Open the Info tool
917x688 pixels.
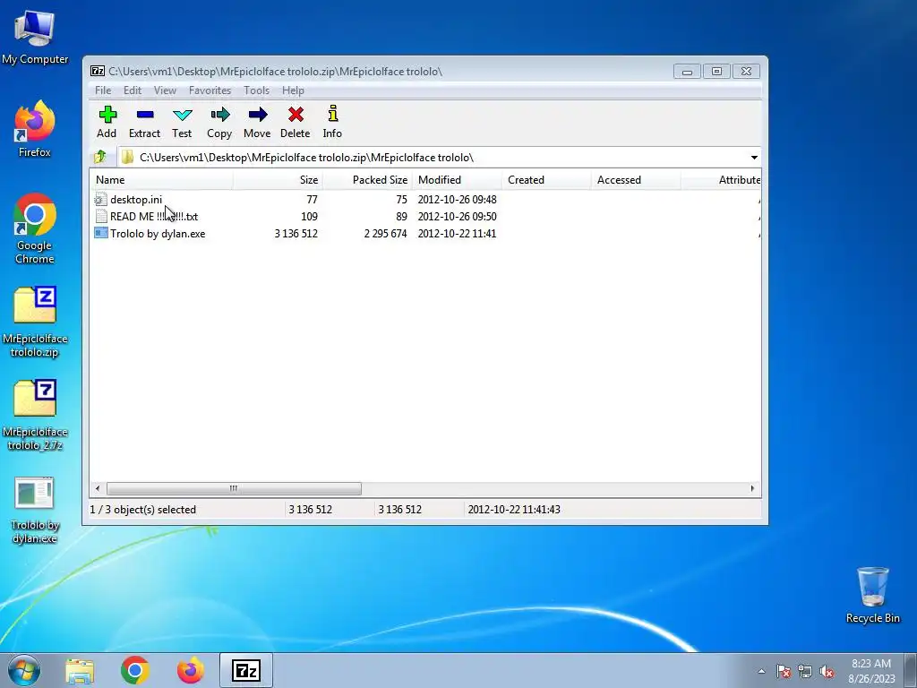pos(333,114)
